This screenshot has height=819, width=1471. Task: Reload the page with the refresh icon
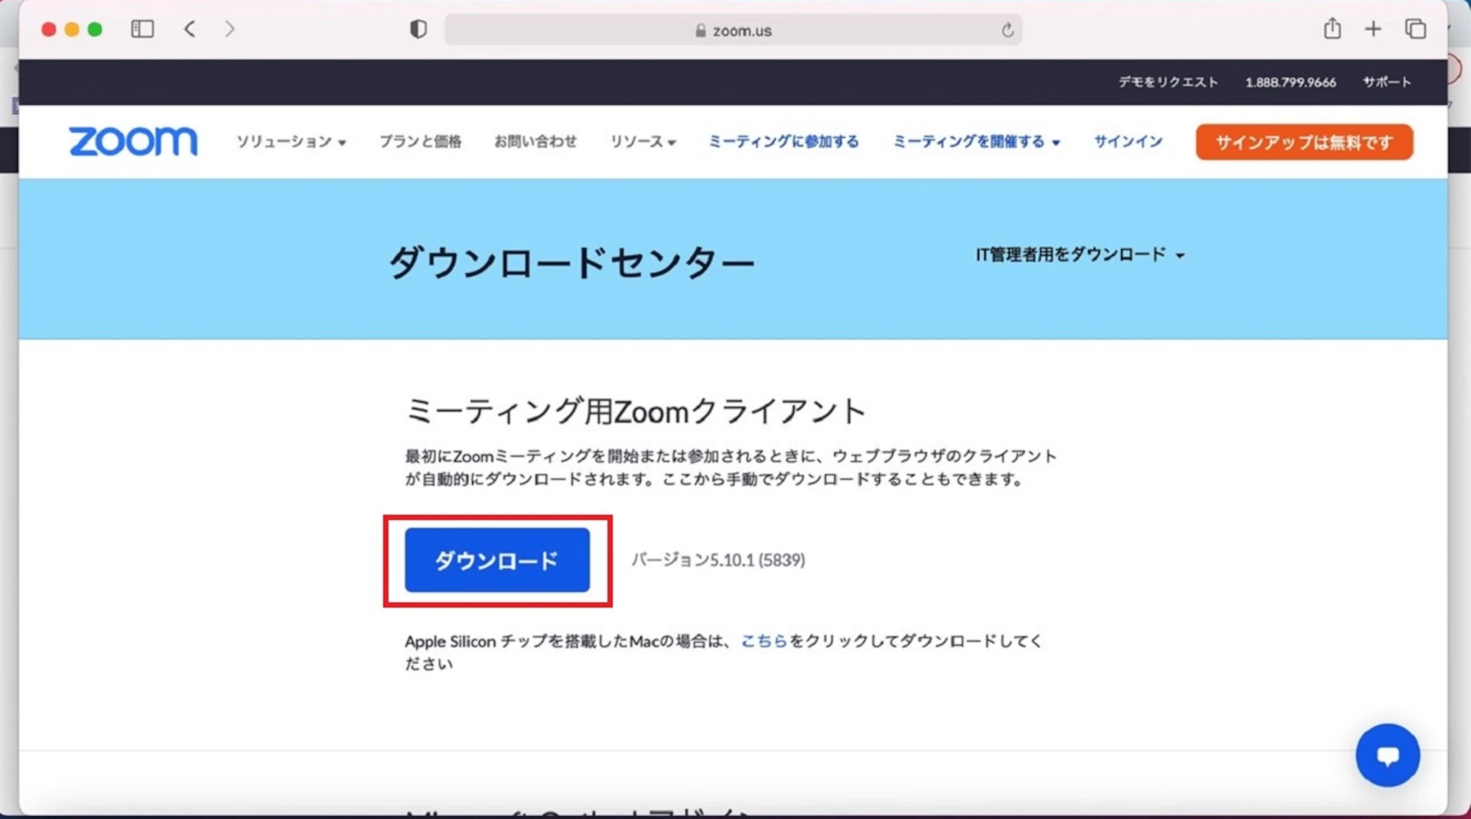tap(1007, 30)
